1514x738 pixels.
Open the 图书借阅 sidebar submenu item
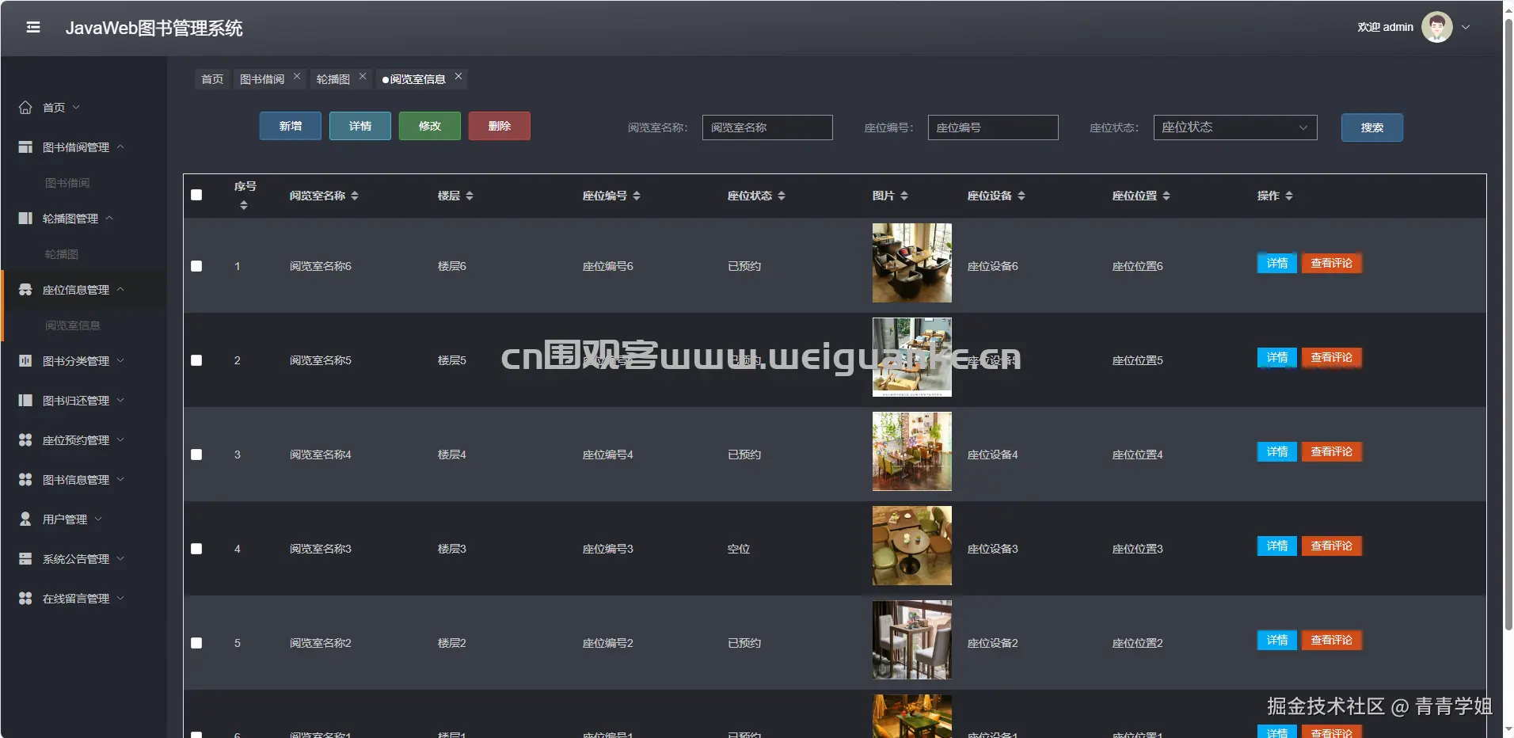tap(67, 183)
